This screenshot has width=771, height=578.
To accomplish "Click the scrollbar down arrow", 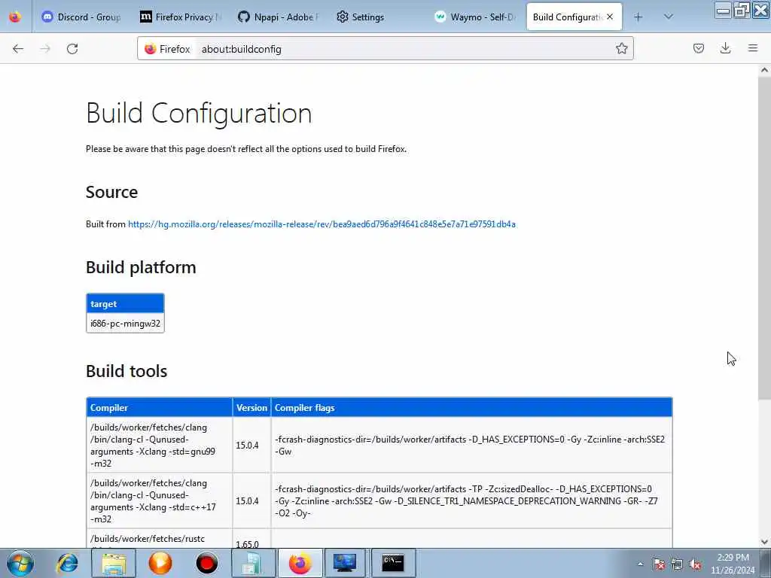I will (x=764, y=542).
